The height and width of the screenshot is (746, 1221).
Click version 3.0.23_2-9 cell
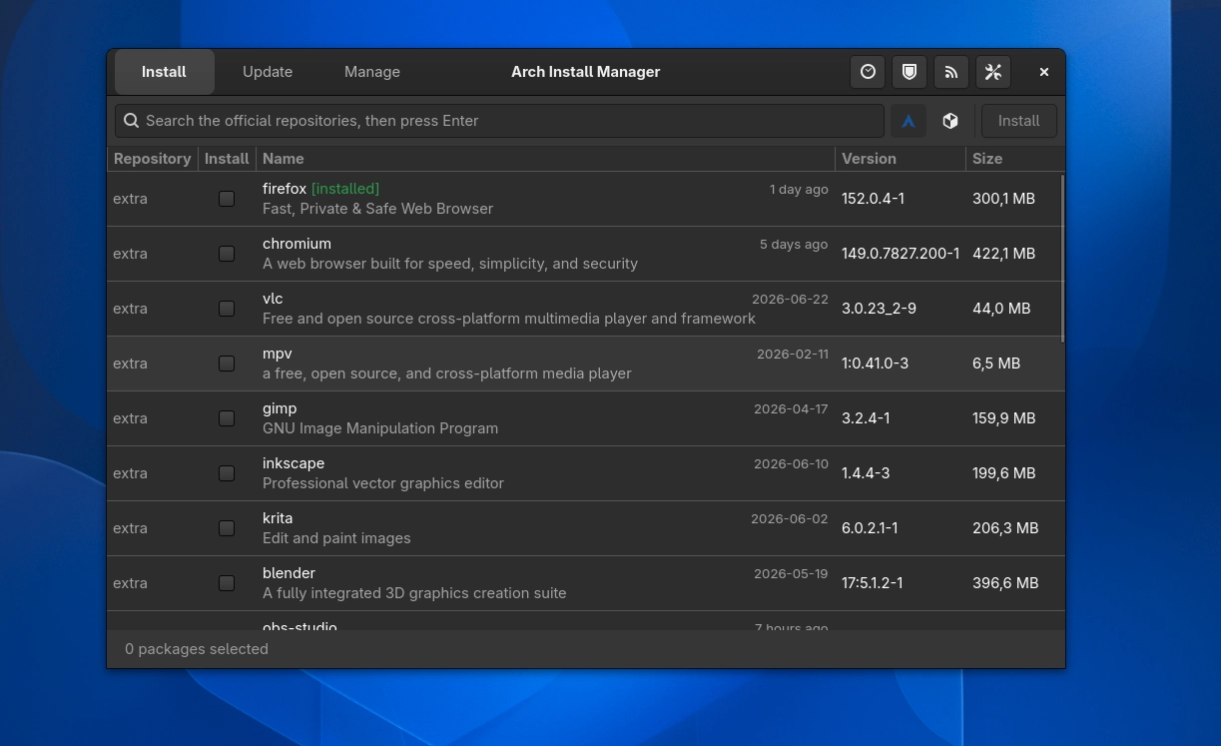pos(879,309)
